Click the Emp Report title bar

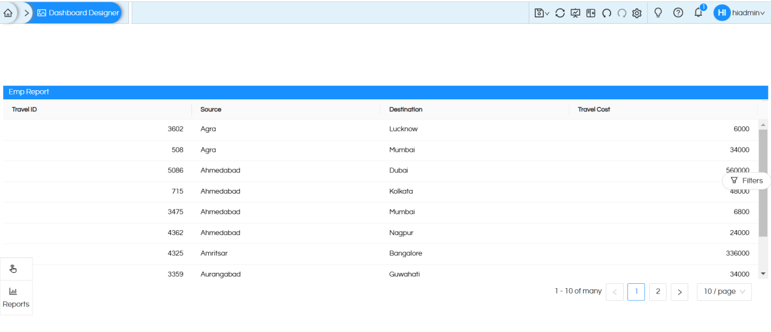385,92
